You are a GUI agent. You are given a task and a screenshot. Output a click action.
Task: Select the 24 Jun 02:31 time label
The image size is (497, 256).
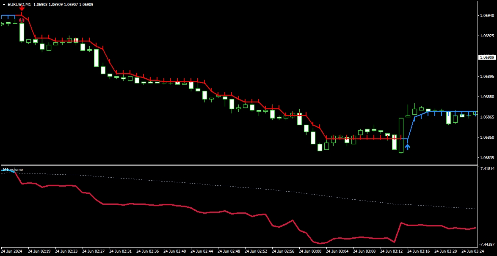(121, 251)
